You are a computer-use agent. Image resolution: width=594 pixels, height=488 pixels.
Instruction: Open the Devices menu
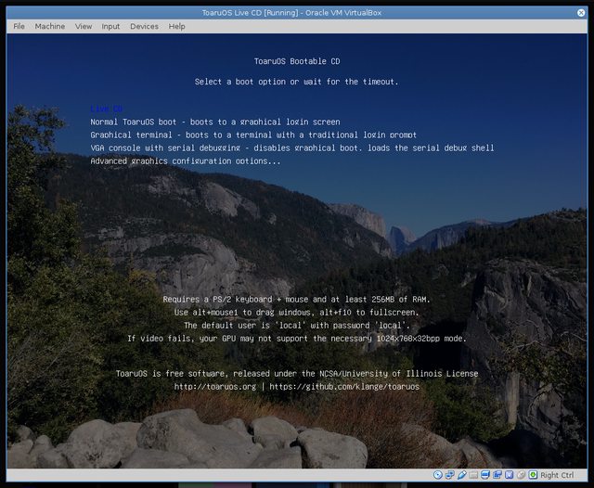pyautogui.click(x=144, y=26)
